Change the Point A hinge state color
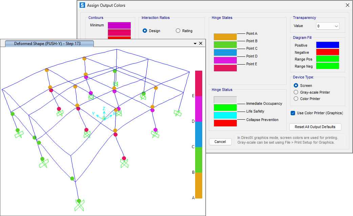The image size is (353, 216). (225, 36)
